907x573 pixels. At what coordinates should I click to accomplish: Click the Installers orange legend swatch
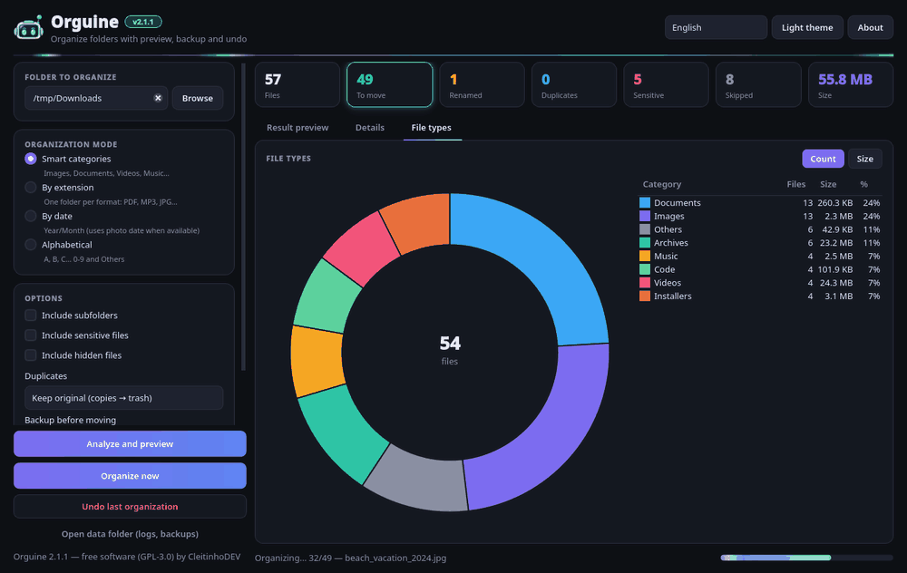(645, 296)
